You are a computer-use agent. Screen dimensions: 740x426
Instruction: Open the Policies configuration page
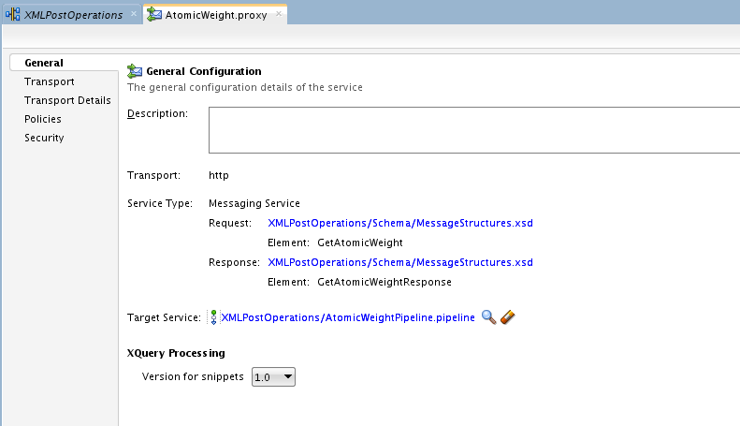pyautogui.click(x=43, y=119)
